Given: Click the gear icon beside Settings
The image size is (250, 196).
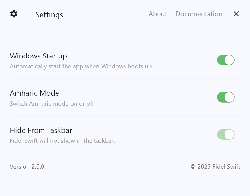Looking at the screenshot, I should pyautogui.click(x=14, y=14).
